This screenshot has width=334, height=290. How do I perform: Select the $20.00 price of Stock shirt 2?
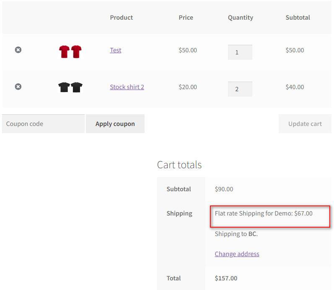(x=188, y=87)
